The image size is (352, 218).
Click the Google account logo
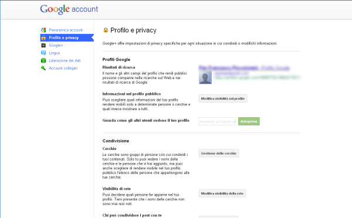(69, 9)
